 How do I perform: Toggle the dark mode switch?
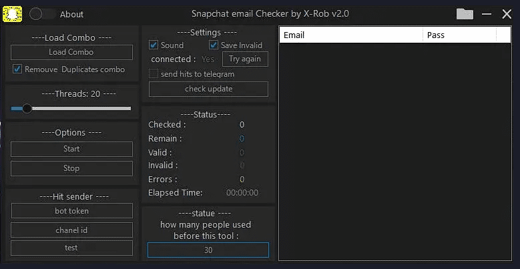point(41,14)
